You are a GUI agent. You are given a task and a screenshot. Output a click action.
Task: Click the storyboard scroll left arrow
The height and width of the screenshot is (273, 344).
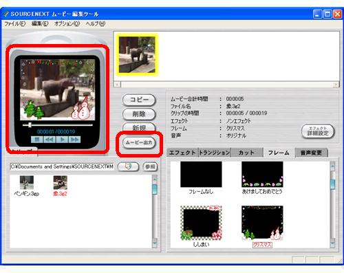[x=117, y=85]
